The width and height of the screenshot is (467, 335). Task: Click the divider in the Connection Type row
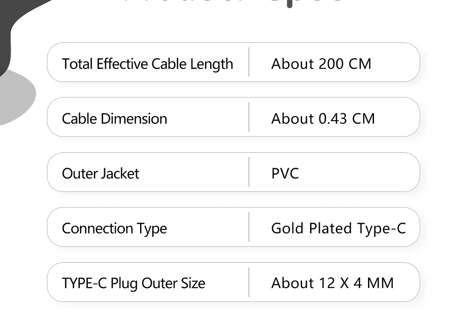point(249,227)
